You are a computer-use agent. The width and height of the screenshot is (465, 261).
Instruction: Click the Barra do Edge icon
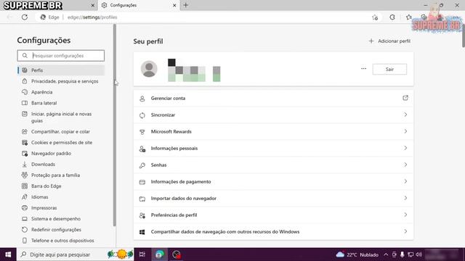pyautogui.click(x=25, y=186)
